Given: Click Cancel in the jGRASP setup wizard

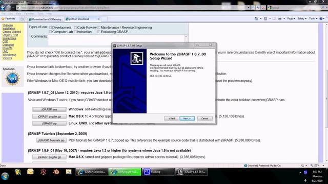Looking at the screenshot, I should (x=204, y=118).
